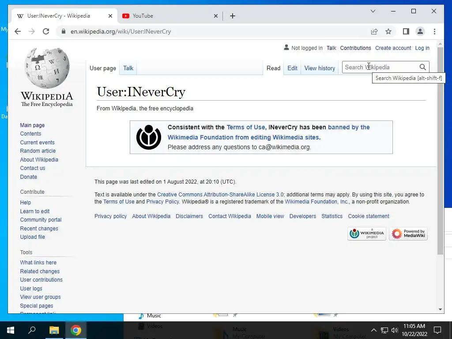Viewport: 452px width, 339px height.
Task: Reload the page with the refresh icon
Action: pos(46,31)
